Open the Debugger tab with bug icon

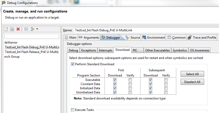111,37
